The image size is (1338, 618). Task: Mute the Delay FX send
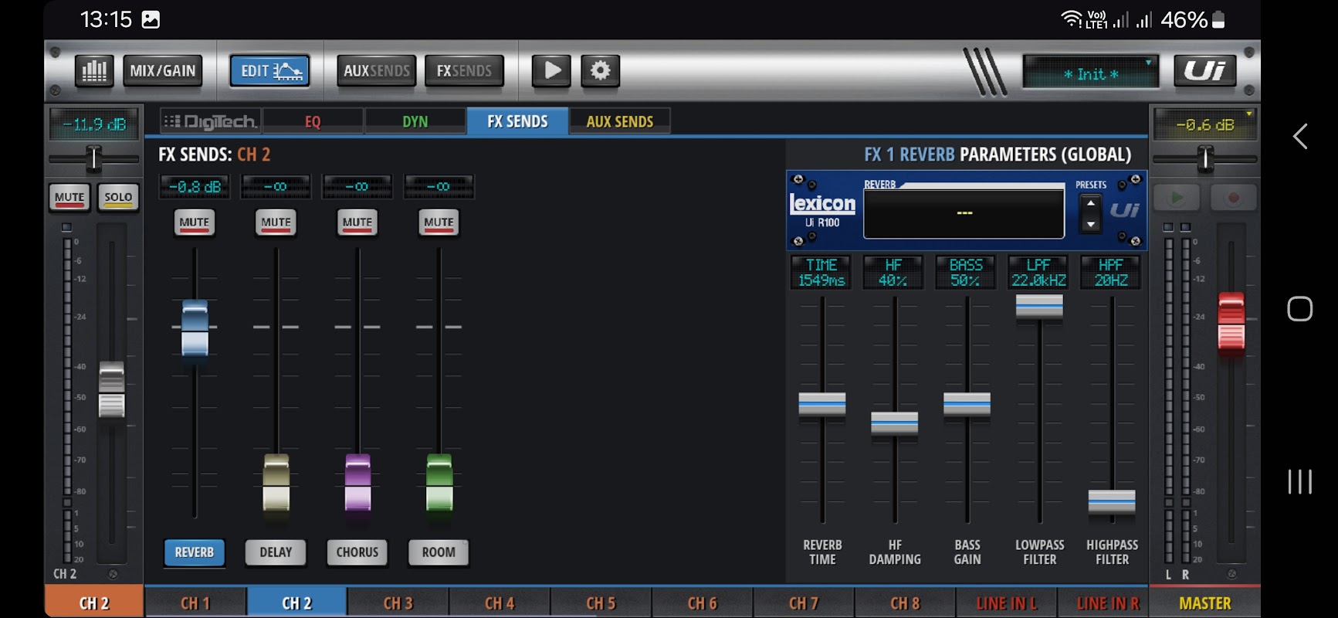(276, 222)
